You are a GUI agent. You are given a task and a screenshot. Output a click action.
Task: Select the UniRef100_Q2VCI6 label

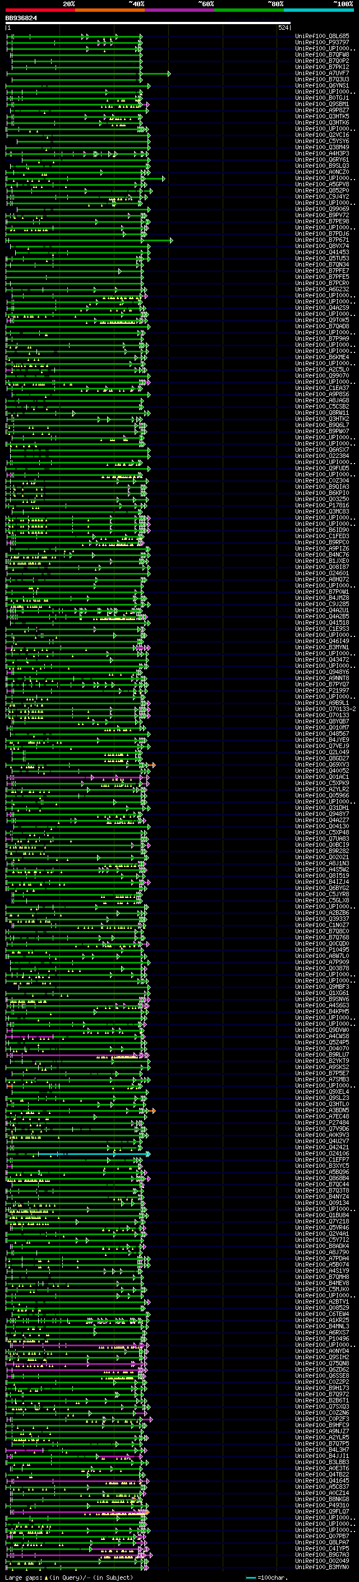[x=322, y=135]
